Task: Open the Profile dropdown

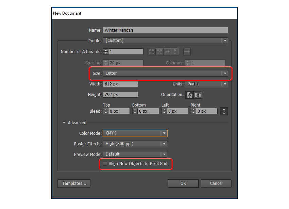Action: point(166,41)
